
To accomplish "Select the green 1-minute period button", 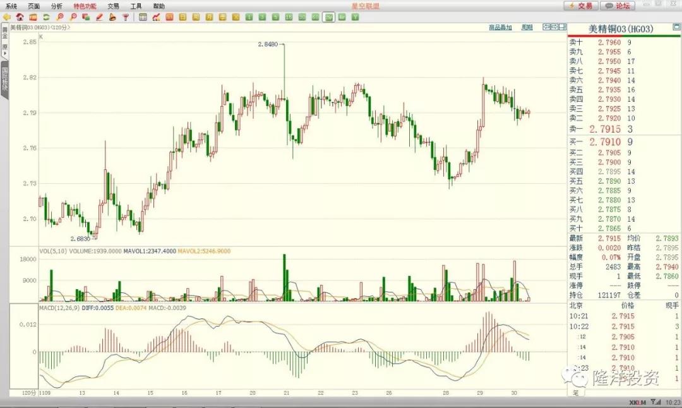I will 249,18.
